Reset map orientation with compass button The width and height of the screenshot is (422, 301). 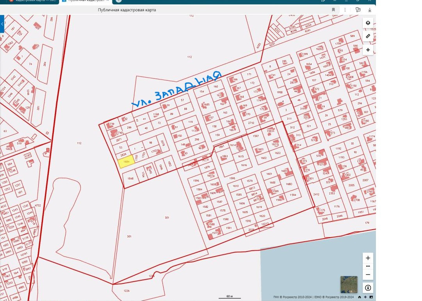pyautogui.click(x=368, y=288)
